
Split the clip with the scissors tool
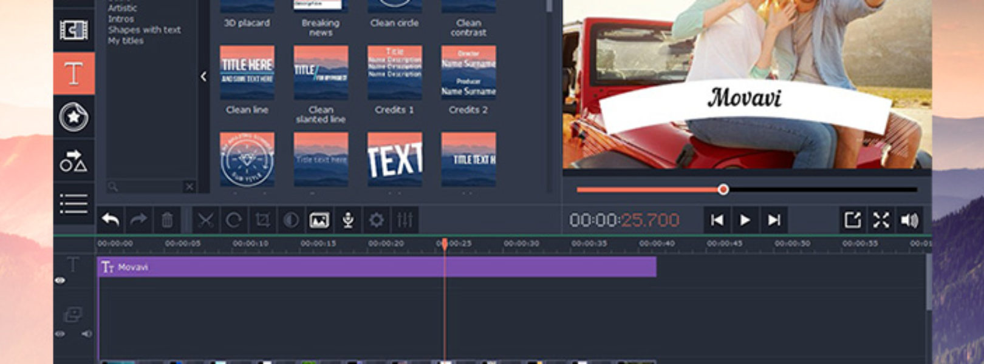point(206,220)
